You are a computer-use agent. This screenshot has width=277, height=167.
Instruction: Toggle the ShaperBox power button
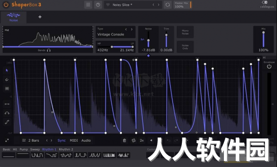6,5
